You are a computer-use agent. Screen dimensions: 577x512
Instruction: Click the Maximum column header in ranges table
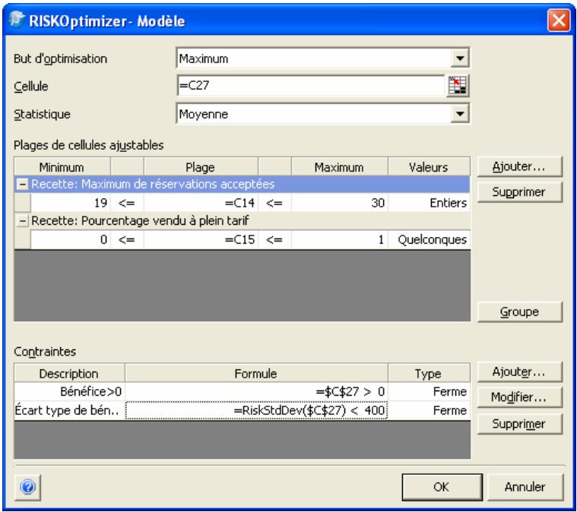[x=339, y=167]
